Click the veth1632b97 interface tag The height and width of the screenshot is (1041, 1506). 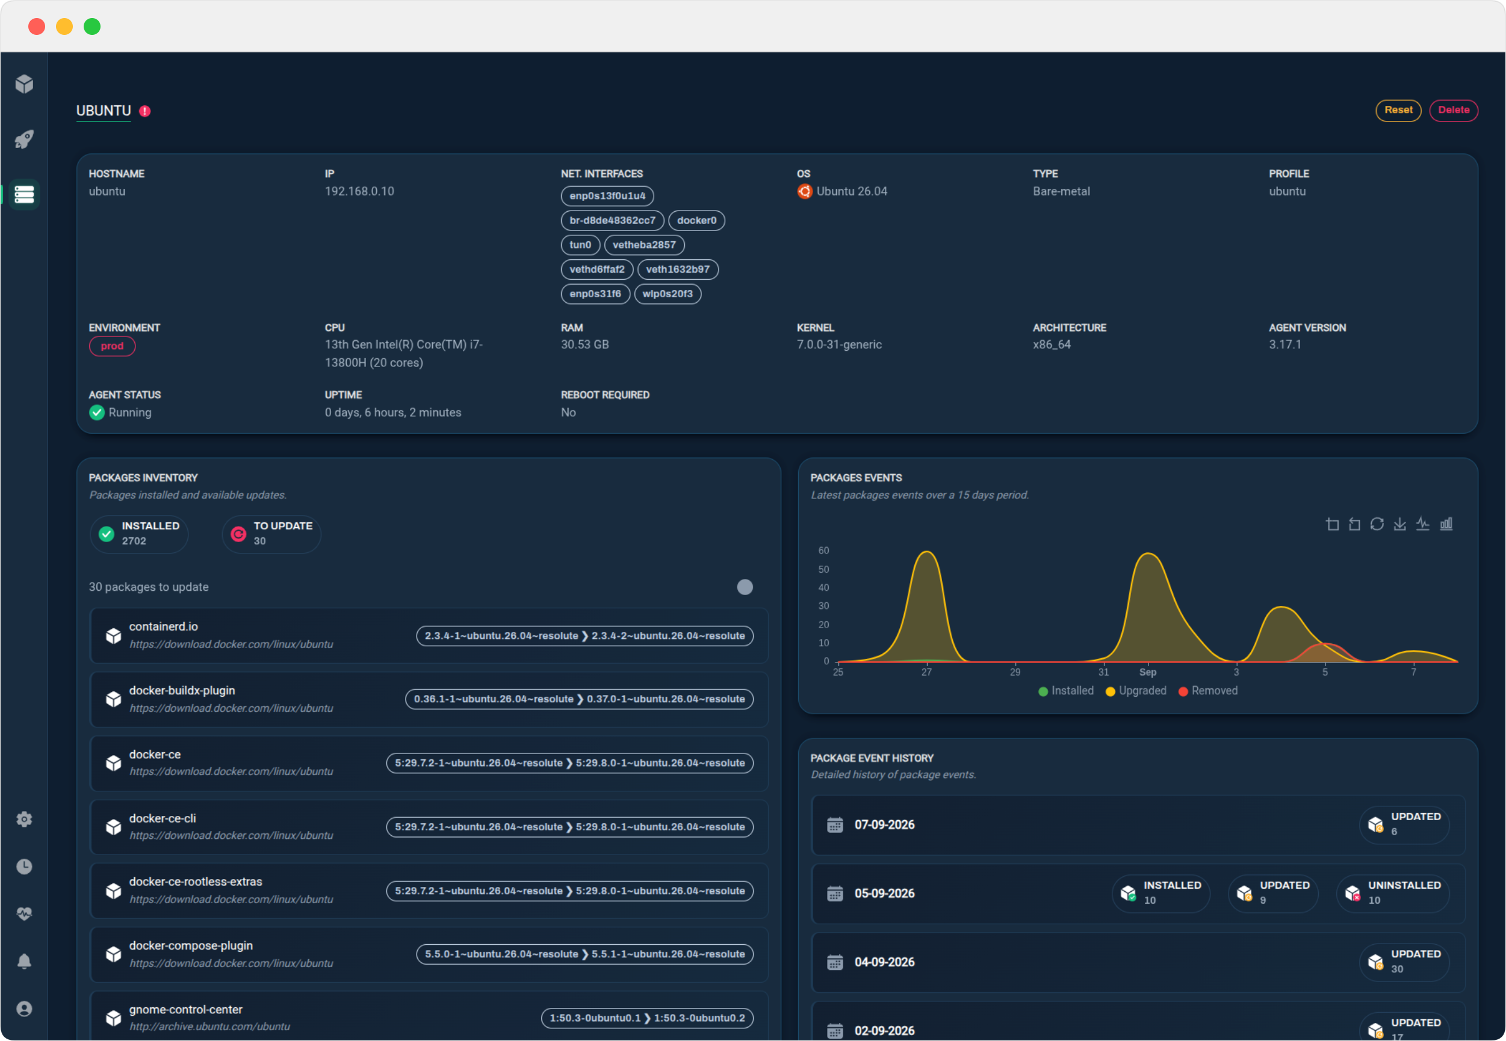point(678,270)
